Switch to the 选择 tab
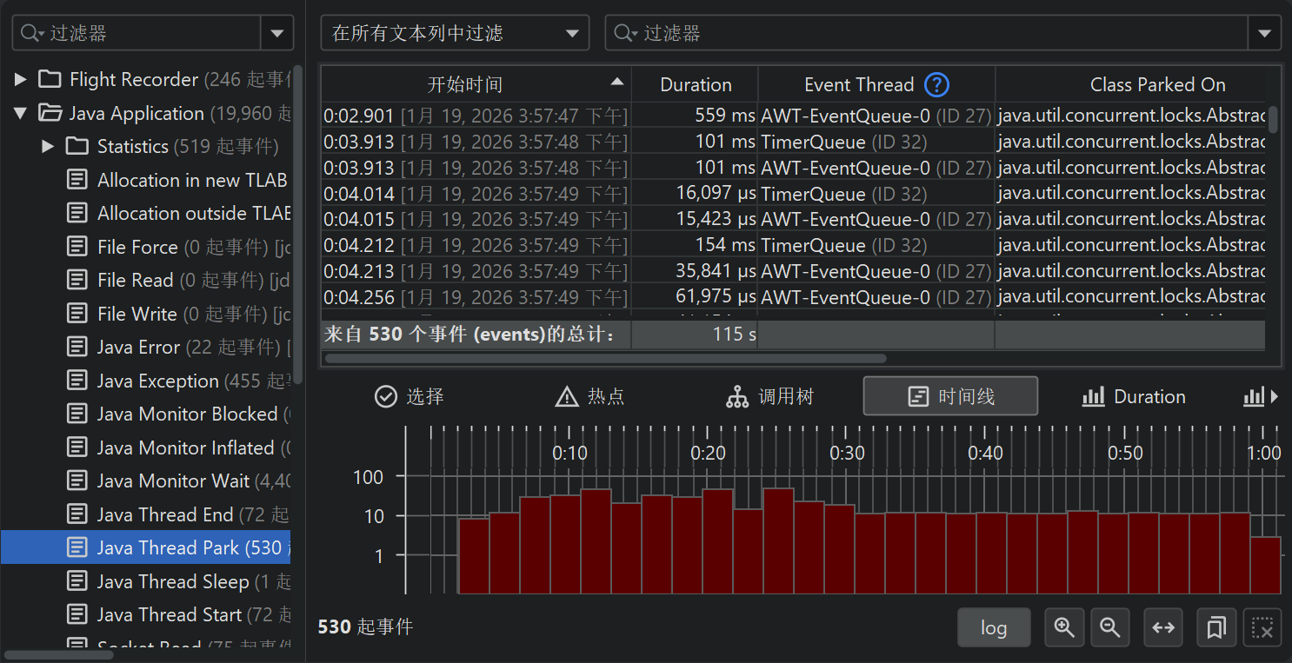The height and width of the screenshot is (663, 1292). 409,397
